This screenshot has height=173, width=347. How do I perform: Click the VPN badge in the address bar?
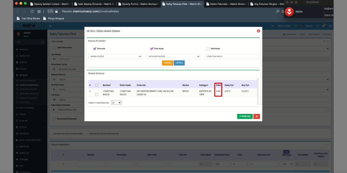tap(50, 11)
